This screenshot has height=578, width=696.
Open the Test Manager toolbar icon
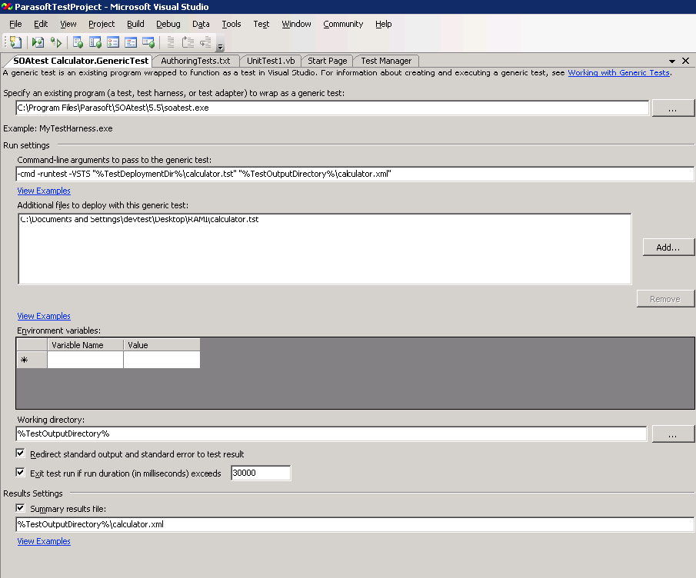[x=78, y=42]
